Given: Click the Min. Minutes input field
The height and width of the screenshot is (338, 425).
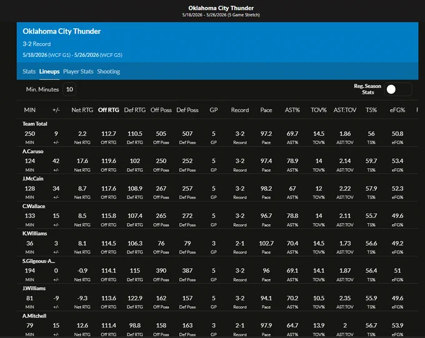Looking at the screenshot, I should point(69,89).
